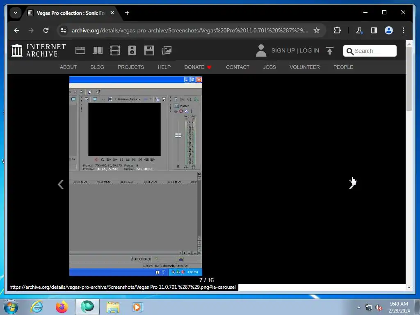This screenshot has height=315, width=420.
Task: Open the ABOUT menu item
Action: click(68, 67)
